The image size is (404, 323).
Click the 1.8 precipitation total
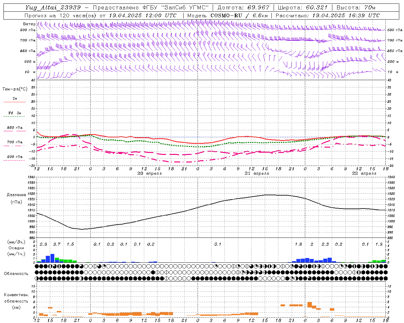point(298,244)
